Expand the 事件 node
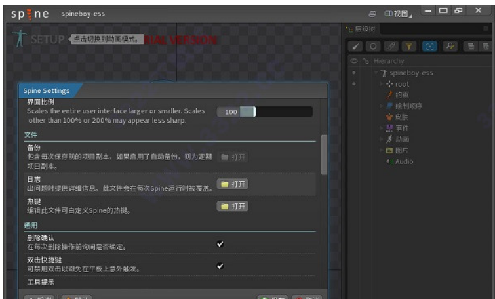 coord(382,128)
